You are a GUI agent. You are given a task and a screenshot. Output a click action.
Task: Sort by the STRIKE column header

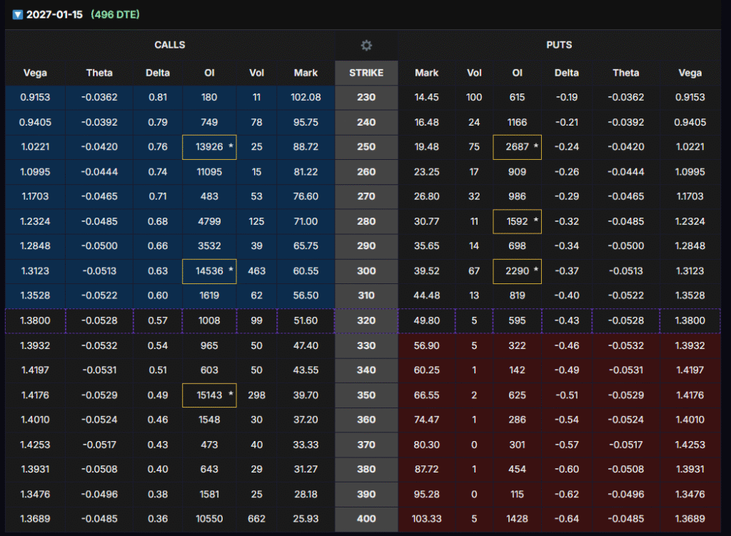pyautogui.click(x=366, y=73)
